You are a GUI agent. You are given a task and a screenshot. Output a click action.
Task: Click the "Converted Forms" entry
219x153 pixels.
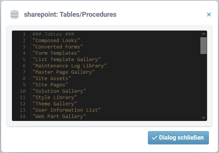coord(57,47)
